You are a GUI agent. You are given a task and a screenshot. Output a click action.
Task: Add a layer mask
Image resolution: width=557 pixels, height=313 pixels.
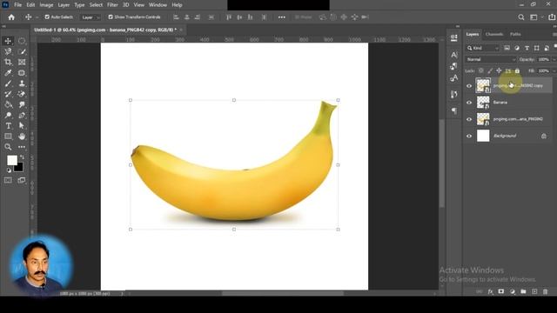(x=501, y=292)
